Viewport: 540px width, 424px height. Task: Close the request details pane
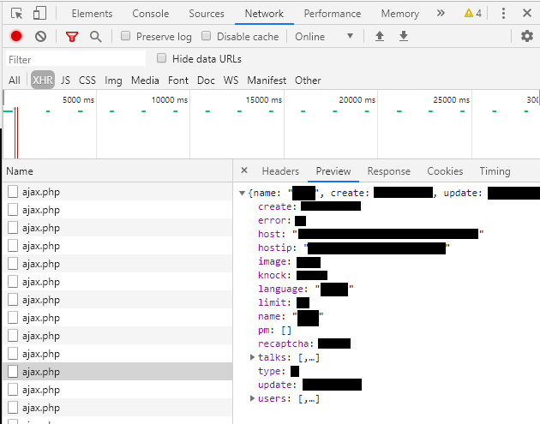[x=244, y=171]
